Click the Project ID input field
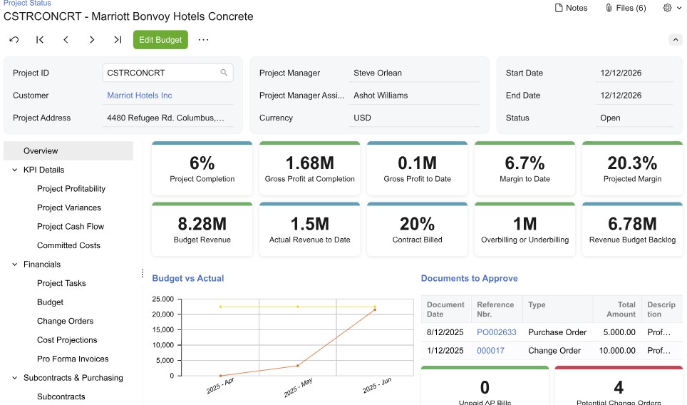 coord(160,73)
